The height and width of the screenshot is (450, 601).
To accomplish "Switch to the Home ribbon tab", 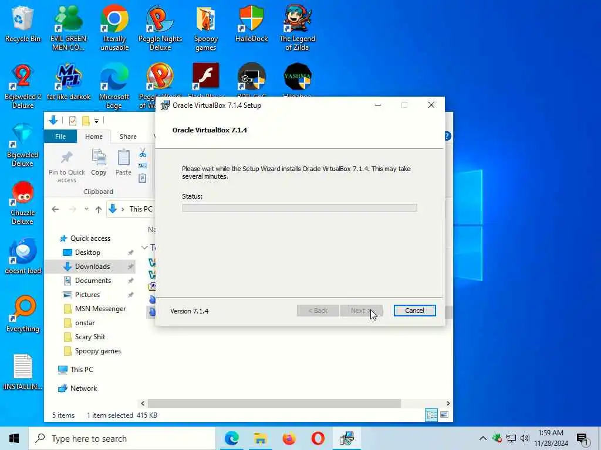I will 93,137.
